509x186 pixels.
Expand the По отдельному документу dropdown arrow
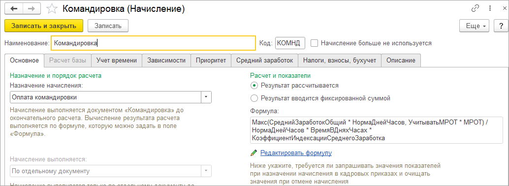pyautogui.click(x=206, y=171)
